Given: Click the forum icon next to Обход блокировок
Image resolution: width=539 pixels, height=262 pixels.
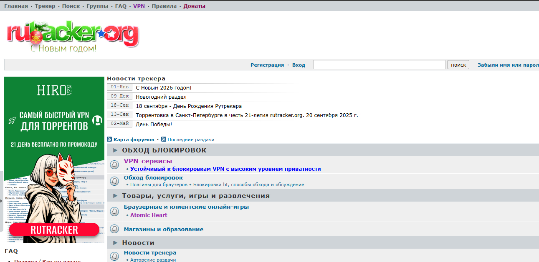Looking at the screenshot, I should (114, 181).
